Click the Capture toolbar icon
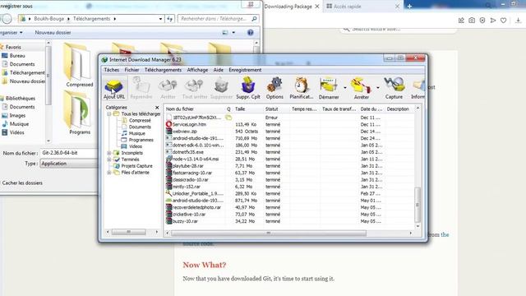The image size is (526, 296). pos(394,88)
